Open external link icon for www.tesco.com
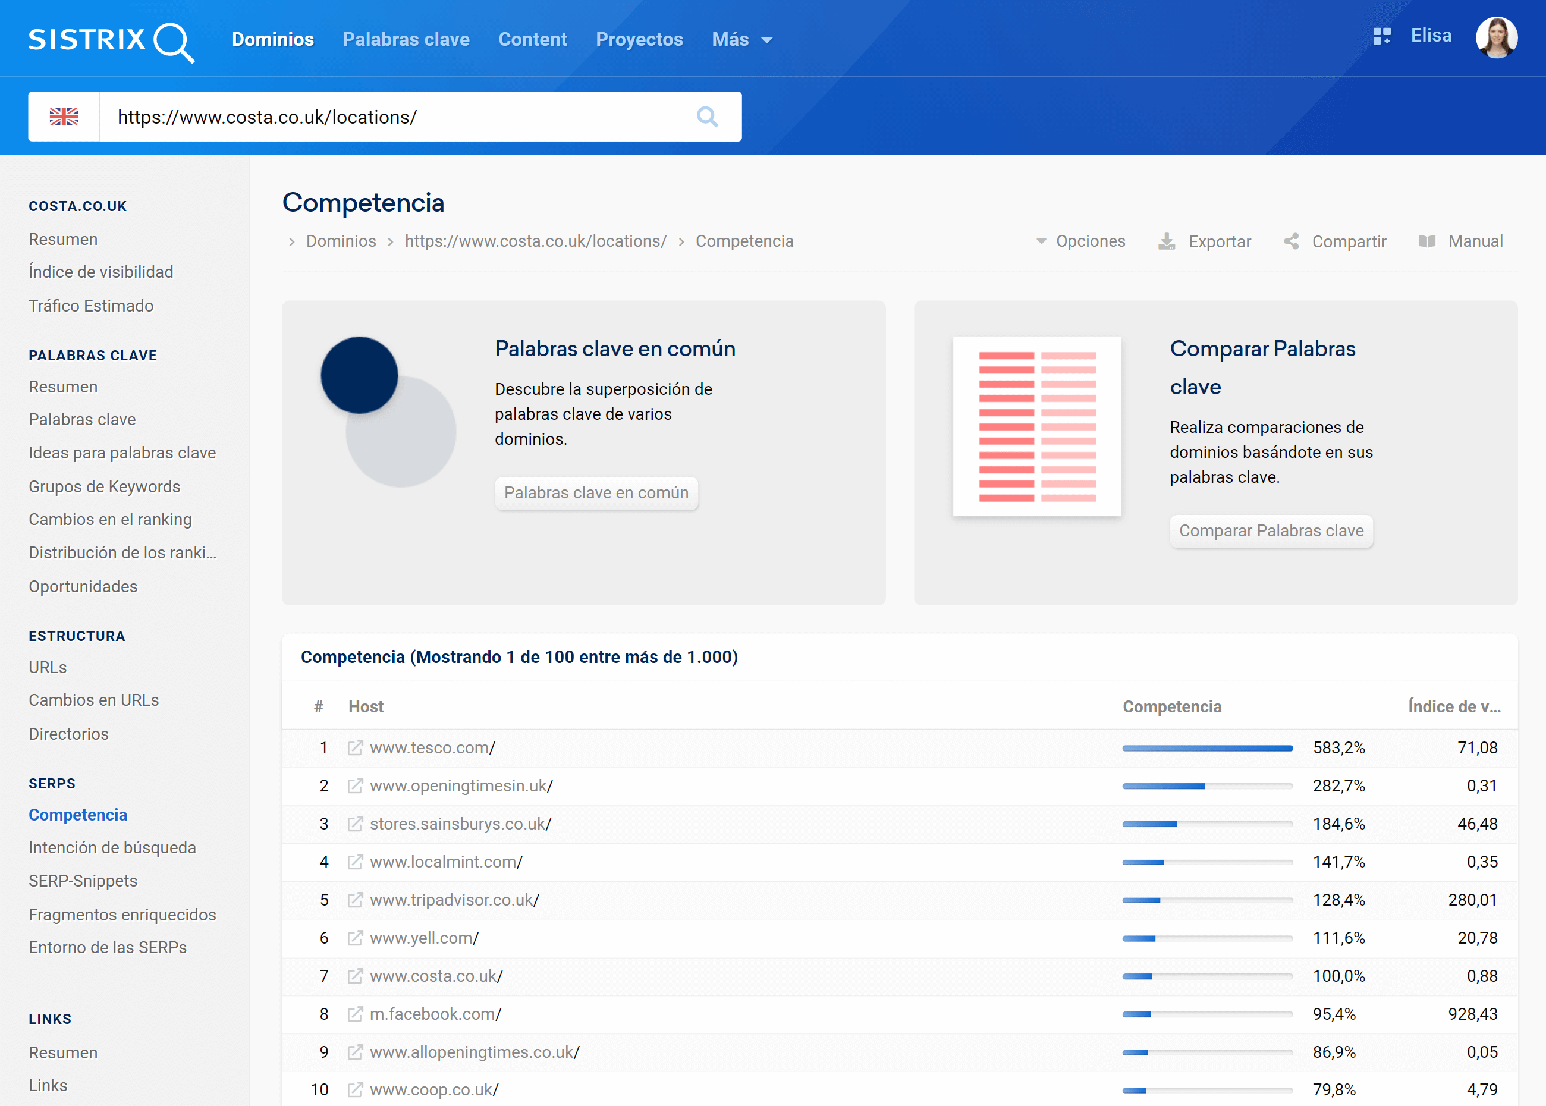Screen dimensions: 1546x1106 coord(355,748)
